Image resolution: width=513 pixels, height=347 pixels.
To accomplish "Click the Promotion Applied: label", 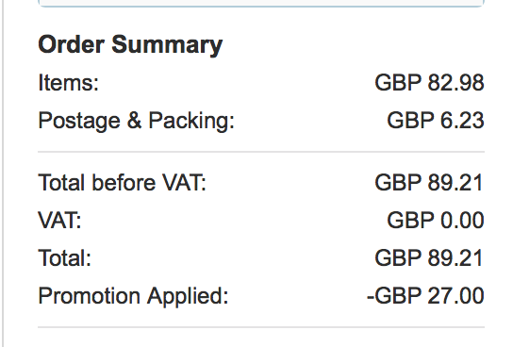I will click(133, 296).
